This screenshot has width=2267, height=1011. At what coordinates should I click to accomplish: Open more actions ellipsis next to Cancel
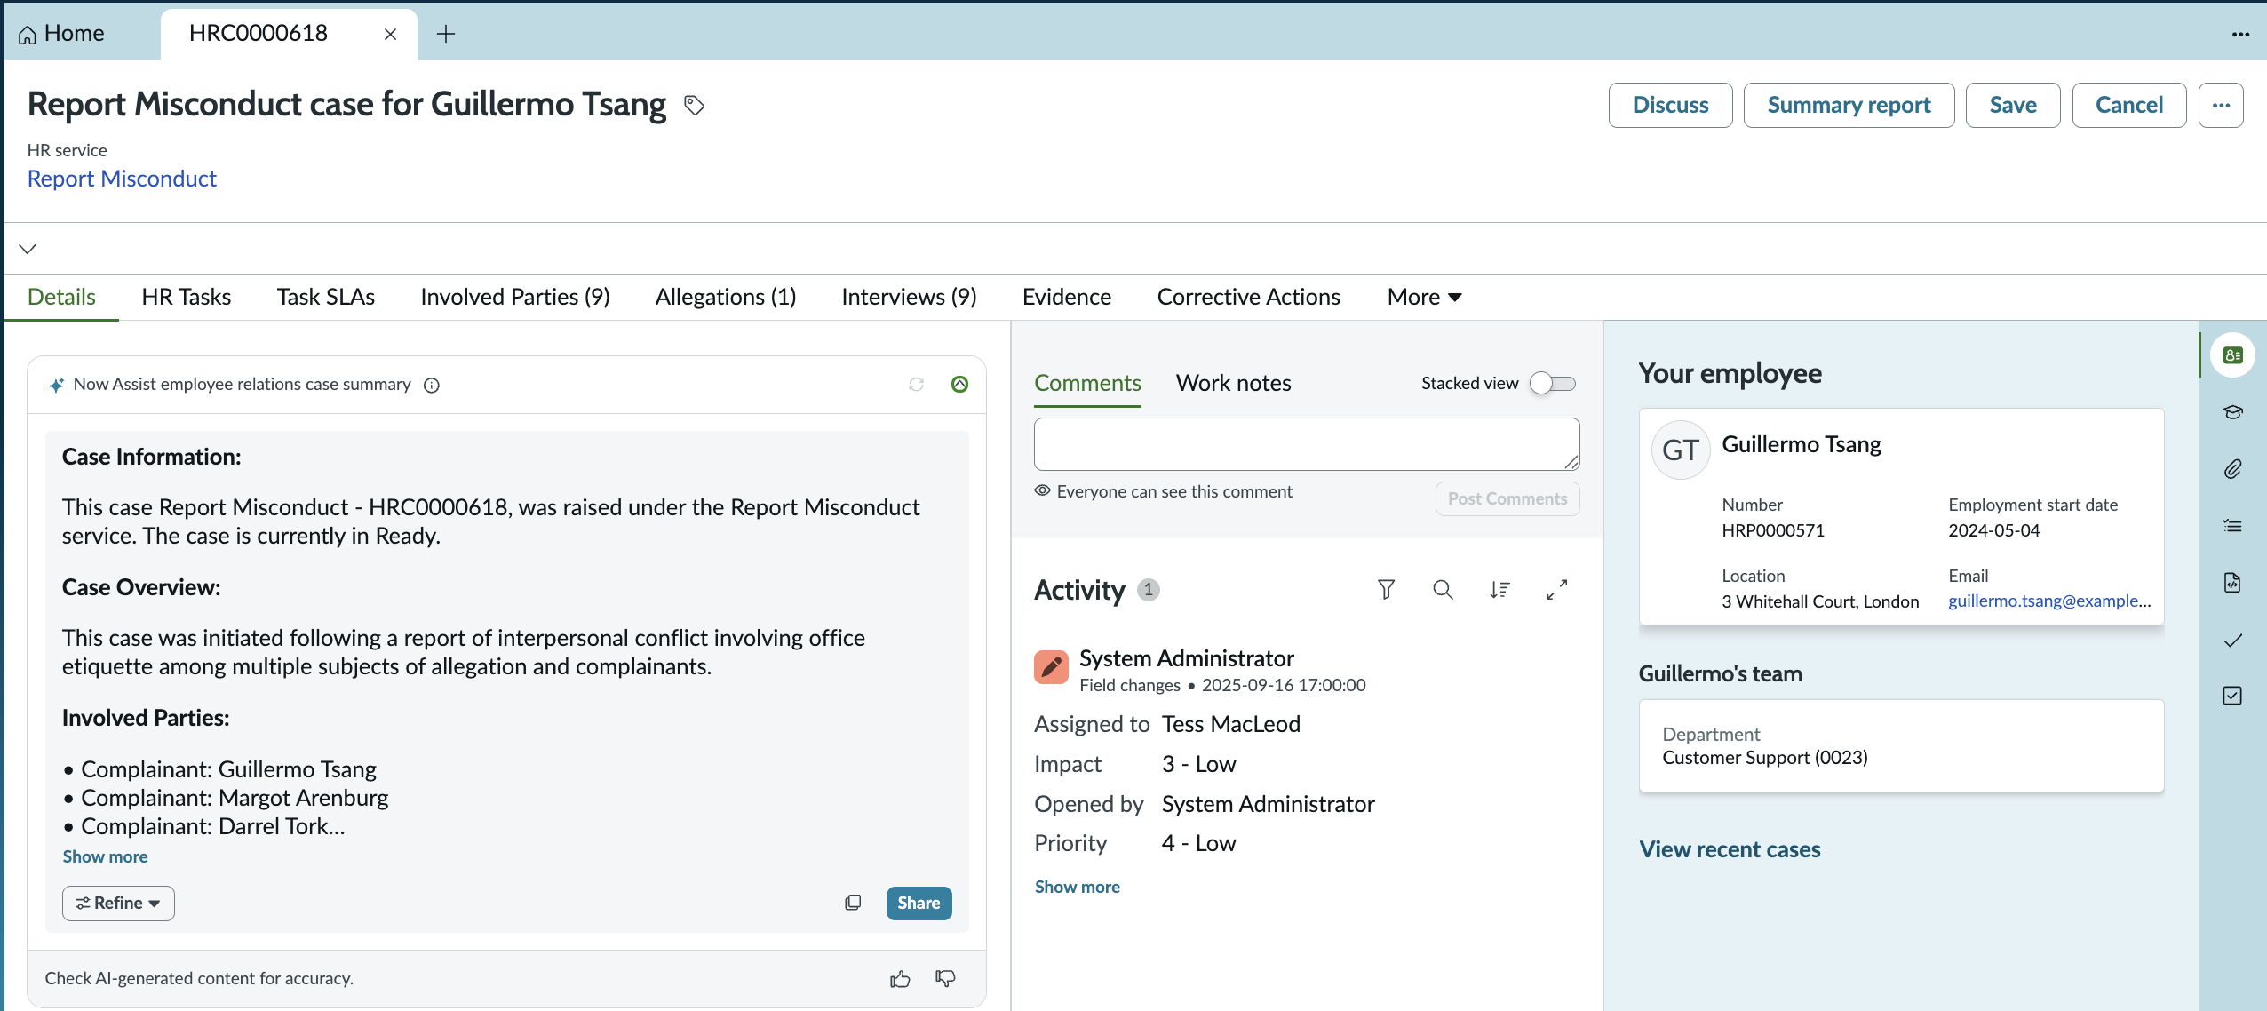coord(2221,105)
